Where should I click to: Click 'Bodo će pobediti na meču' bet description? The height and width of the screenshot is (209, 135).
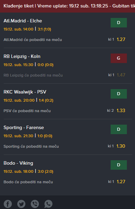28,182
